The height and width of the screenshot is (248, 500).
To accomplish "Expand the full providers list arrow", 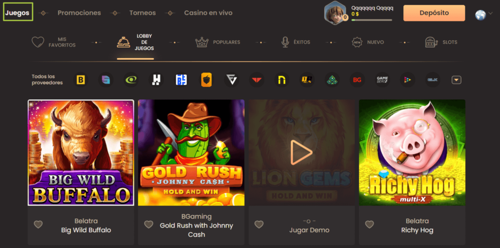I will pos(457,80).
